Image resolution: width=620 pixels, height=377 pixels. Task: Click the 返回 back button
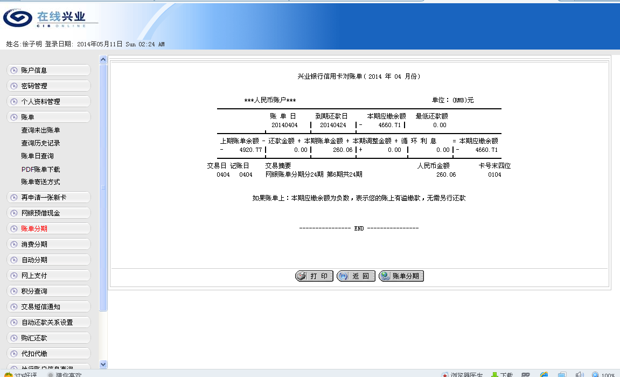click(x=356, y=276)
